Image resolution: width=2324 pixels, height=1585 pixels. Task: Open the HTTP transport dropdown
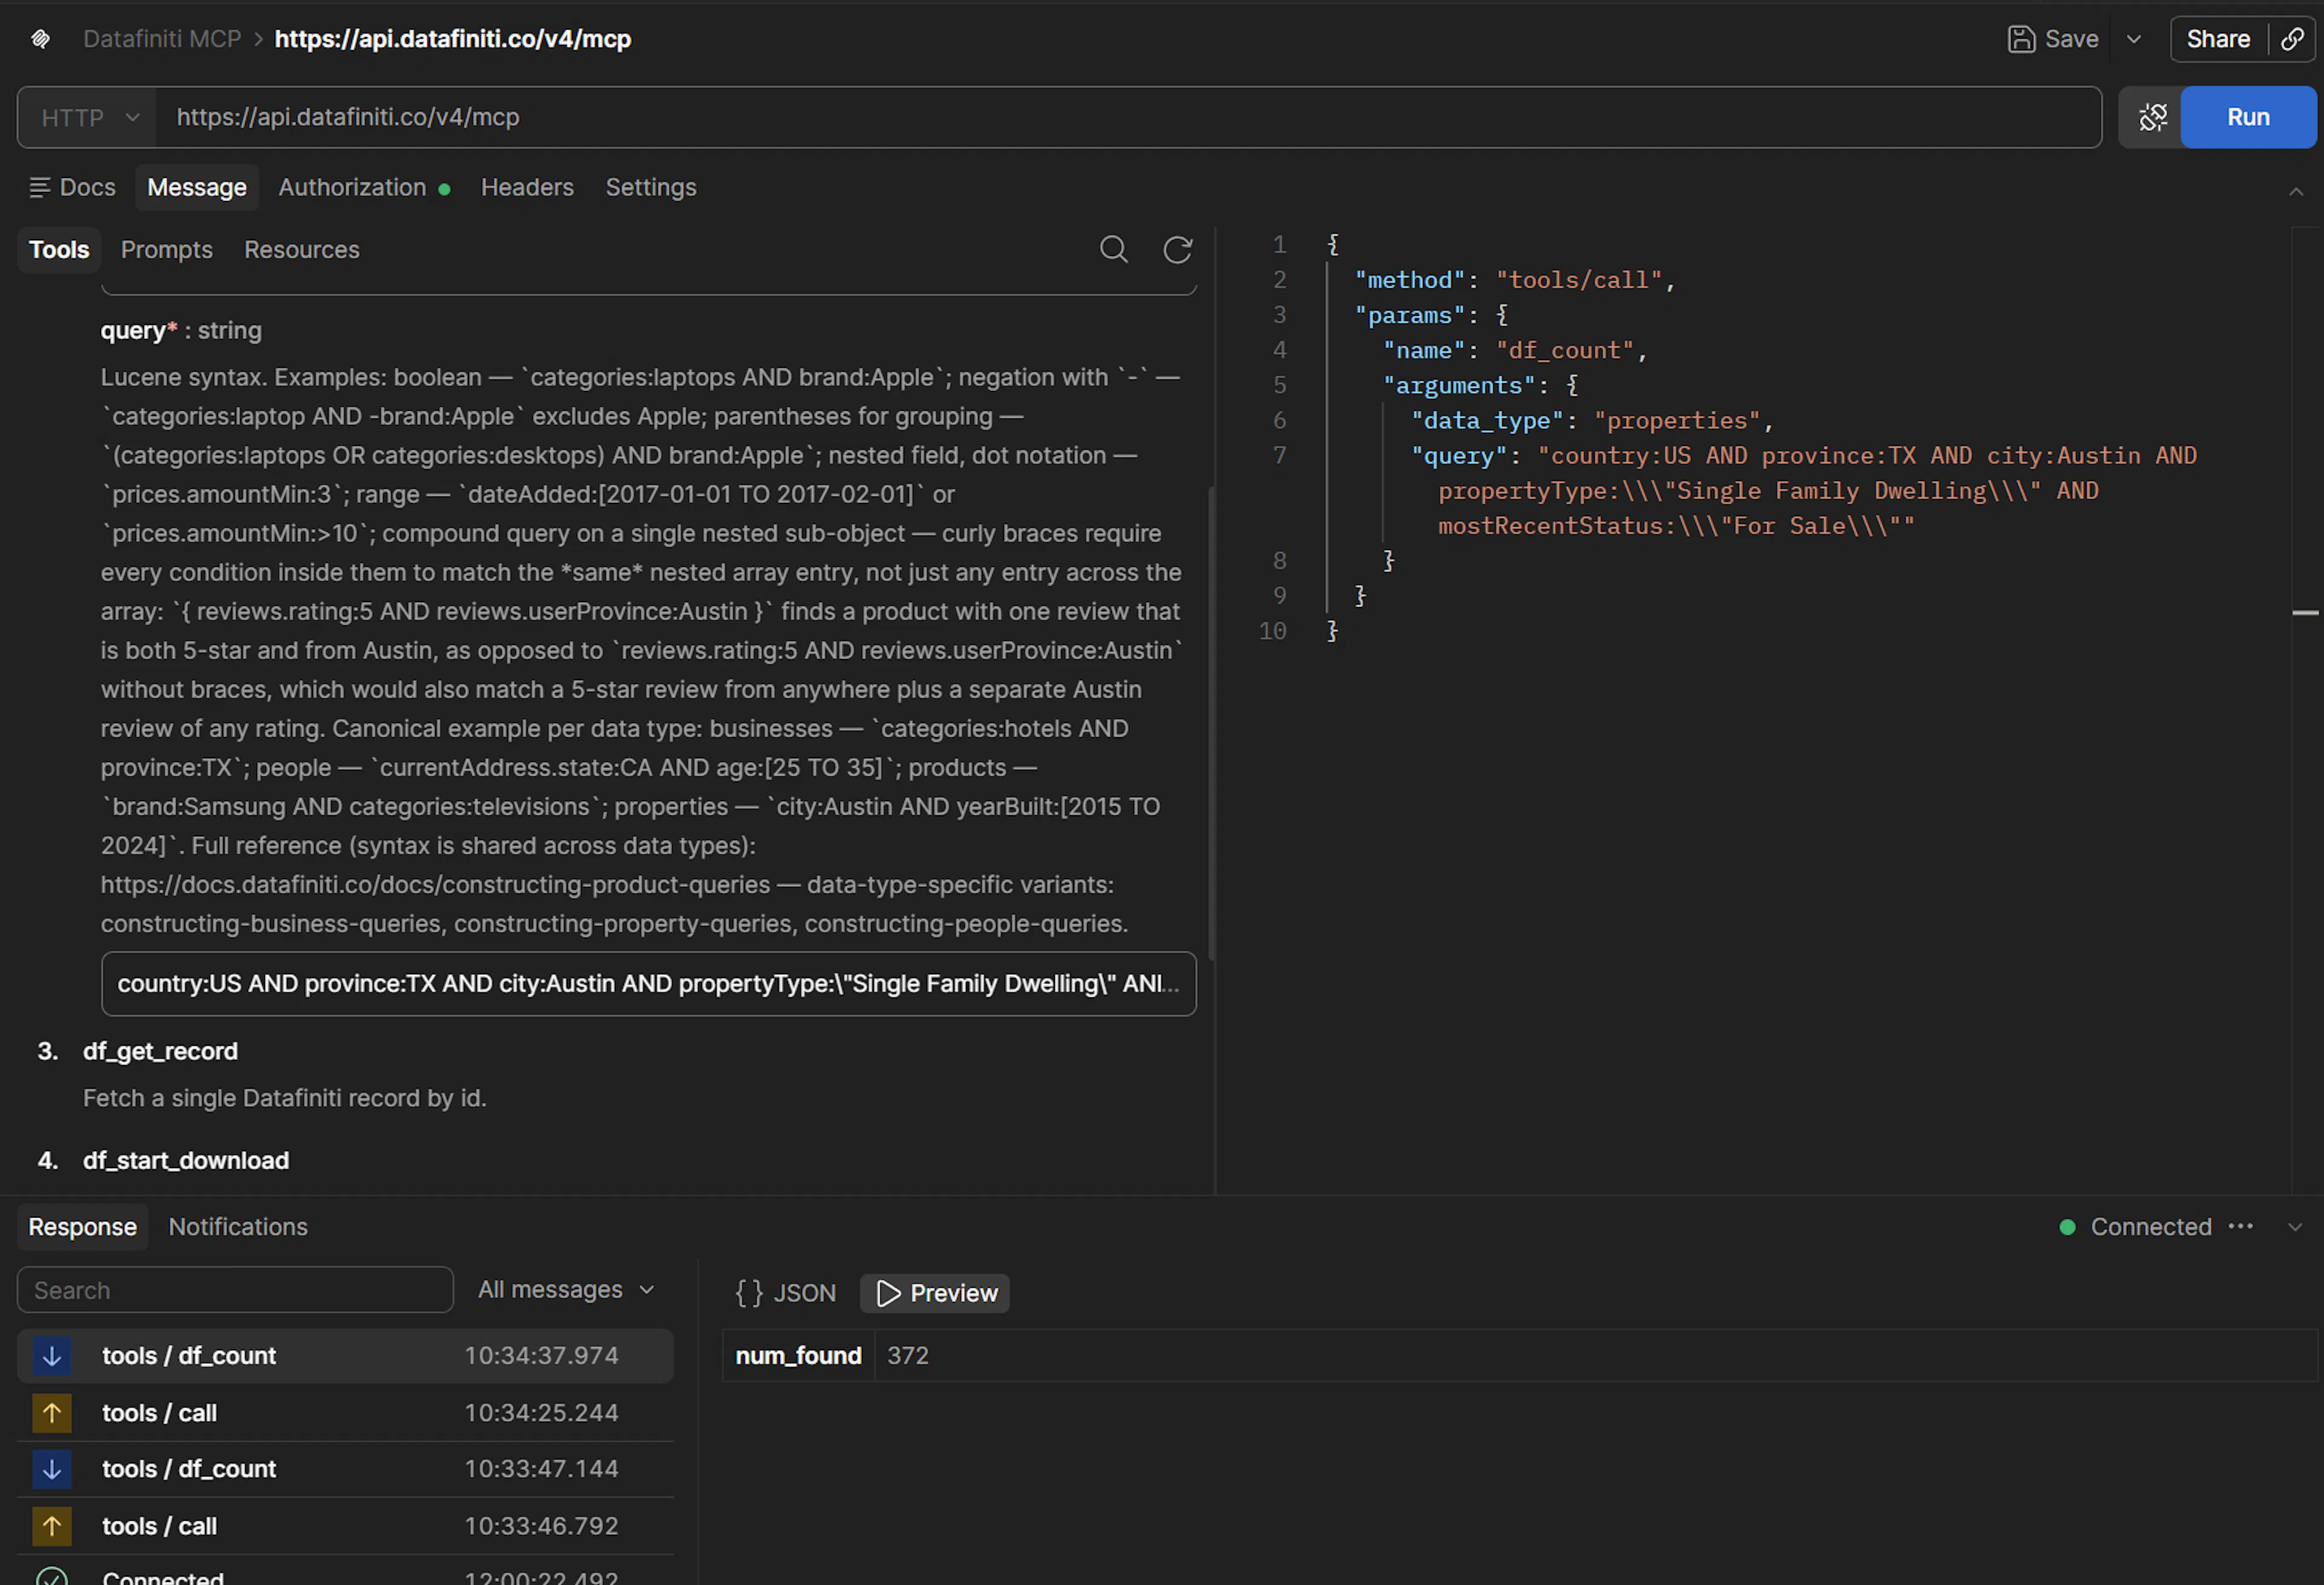[x=88, y=118]
